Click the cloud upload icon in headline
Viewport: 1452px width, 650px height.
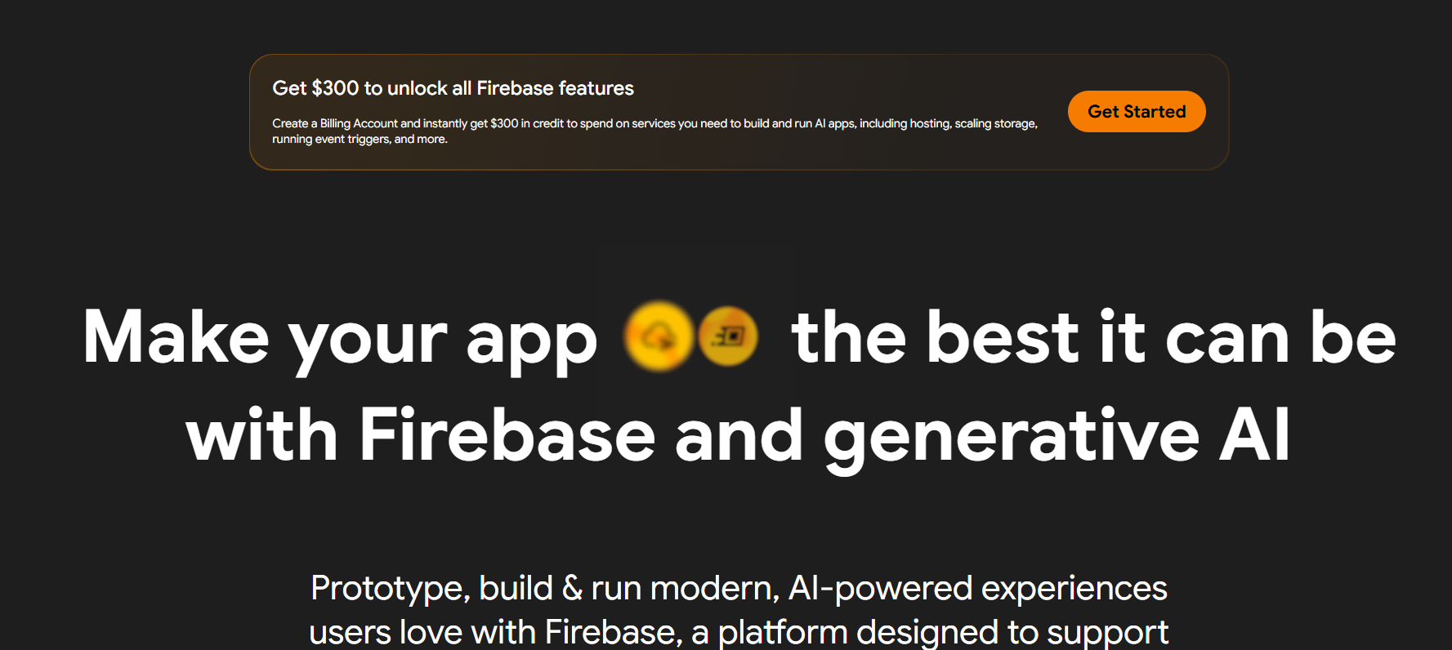click(x=659, y=336)
